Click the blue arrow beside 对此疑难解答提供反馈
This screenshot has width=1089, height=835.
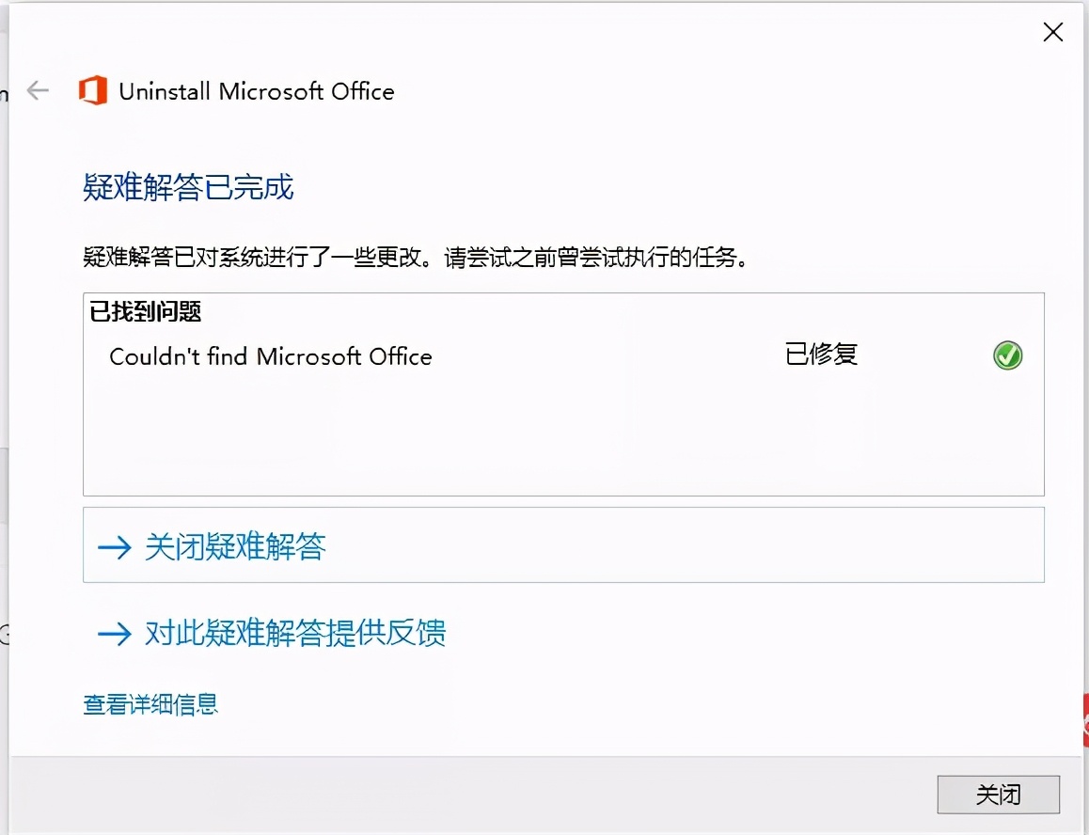coord(113,634)
